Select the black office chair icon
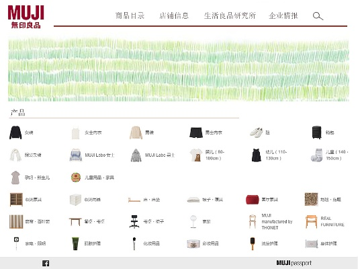The image size is (358, 269). coord(134,221)
